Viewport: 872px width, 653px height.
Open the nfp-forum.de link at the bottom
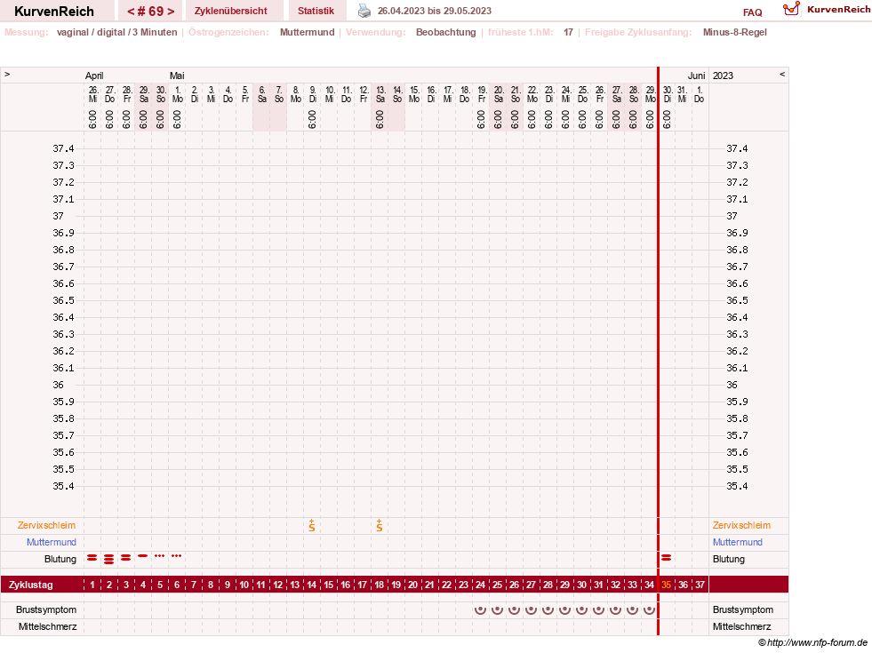point(817,642)
